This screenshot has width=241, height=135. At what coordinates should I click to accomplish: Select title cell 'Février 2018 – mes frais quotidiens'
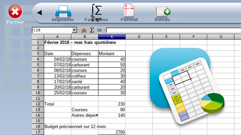point(80,43)
